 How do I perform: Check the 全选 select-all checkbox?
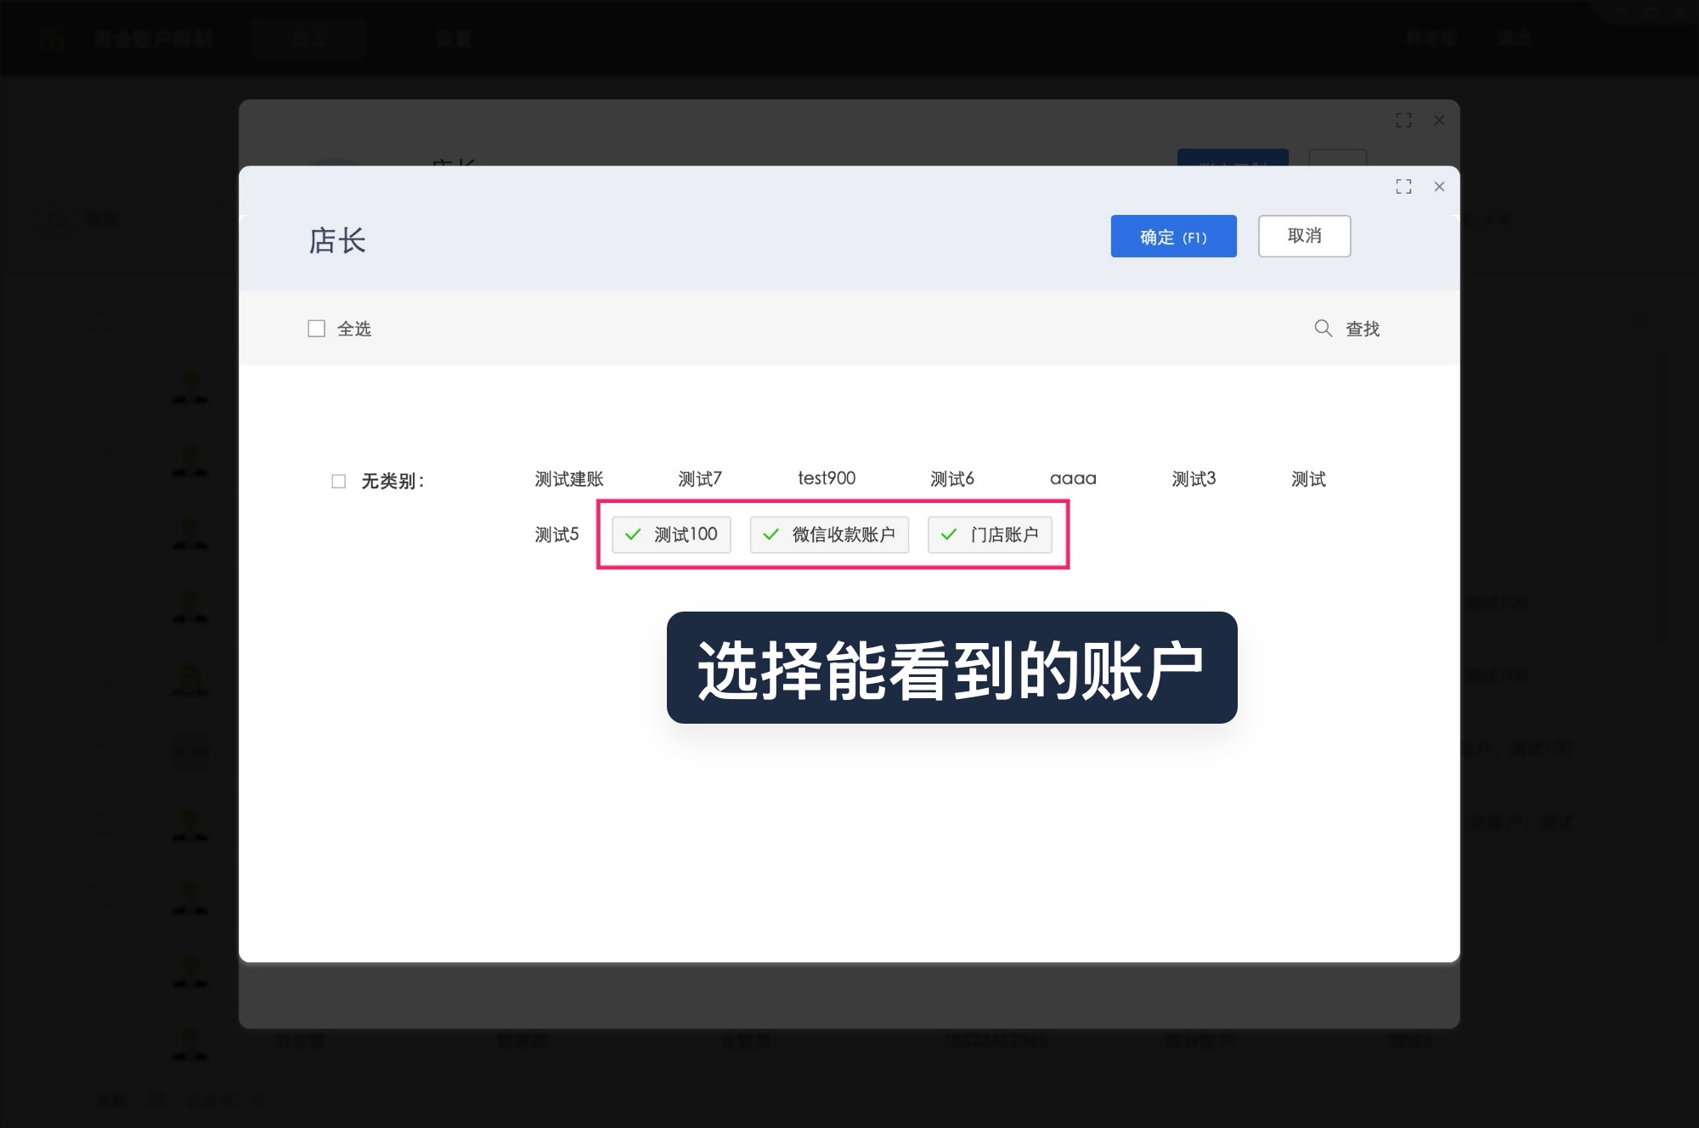(x=315, y=328)
